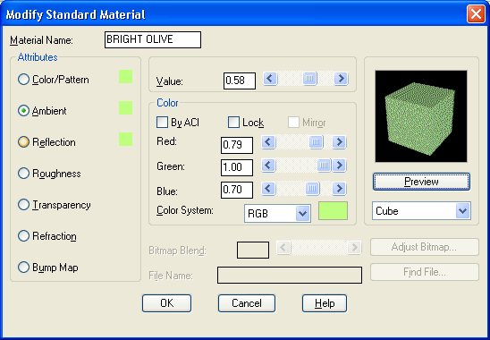This screenshot has height=340, width=490.
Task: Close the Modify Standard Material dialog
Action: tap(476, 14)
